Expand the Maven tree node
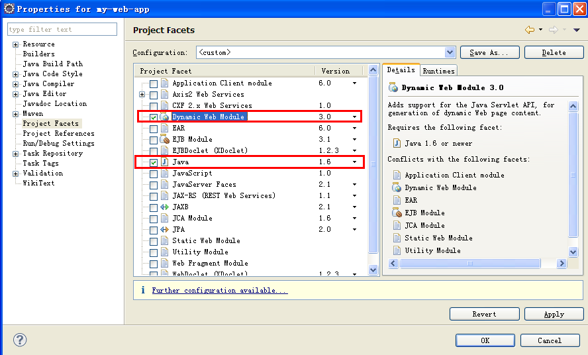588x355 pixels. (15, 114)
